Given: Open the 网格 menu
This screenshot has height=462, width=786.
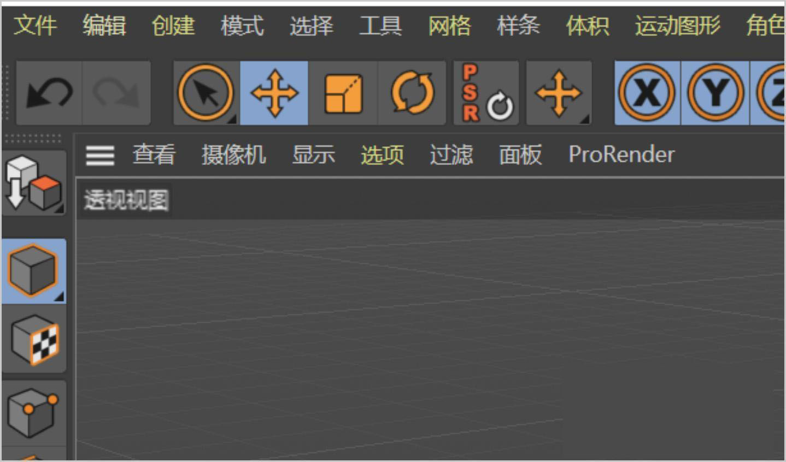Looking at the screenshot, I should coord(449,25).
